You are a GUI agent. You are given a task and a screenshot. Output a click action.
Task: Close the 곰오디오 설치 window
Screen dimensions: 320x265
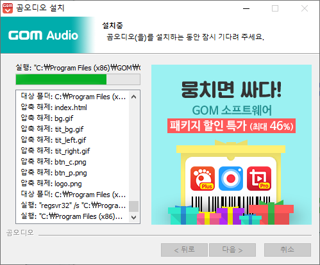[x=305, y=8]
